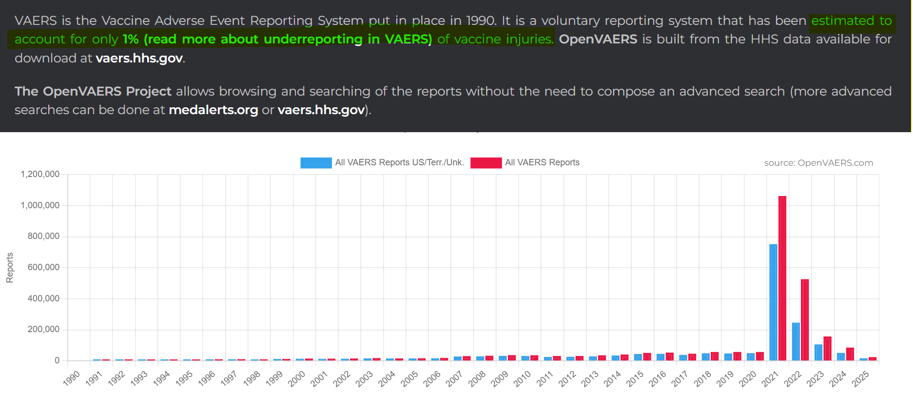Click the red 2024 bar in the chart
Screen dimensions: 913x396
(x=850, y=354)
